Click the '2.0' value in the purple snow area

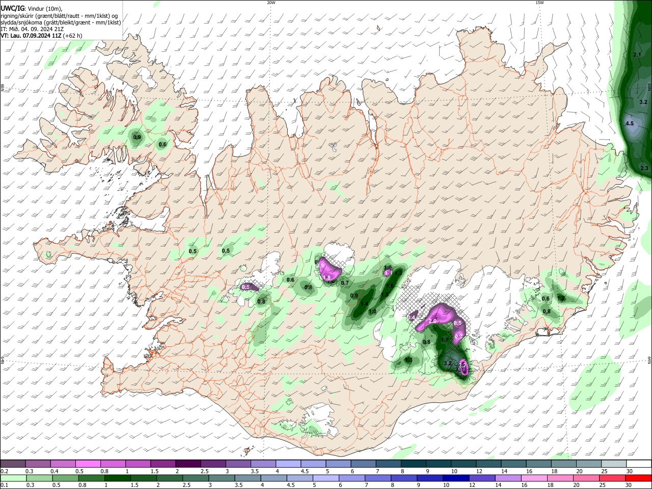click(x=433, y=321)
